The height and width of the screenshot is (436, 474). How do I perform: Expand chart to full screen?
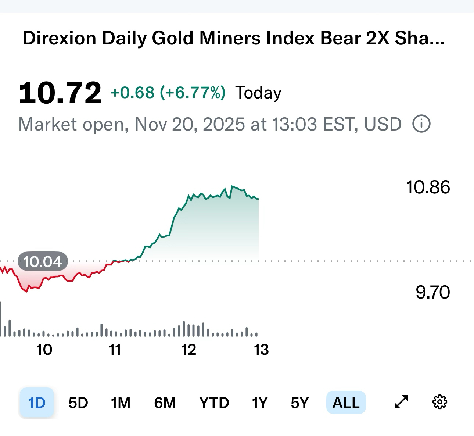point(401,402)
